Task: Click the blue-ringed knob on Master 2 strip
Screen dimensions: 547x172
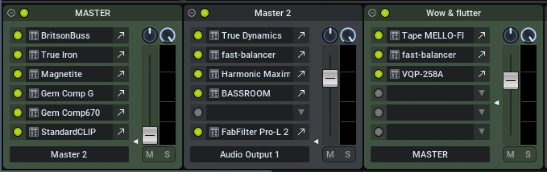Action: tap(348, 35)
